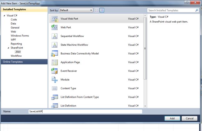Choose the Sequential Workflow icon
This screenshot has width=202, height=131.
coord(54,36)
